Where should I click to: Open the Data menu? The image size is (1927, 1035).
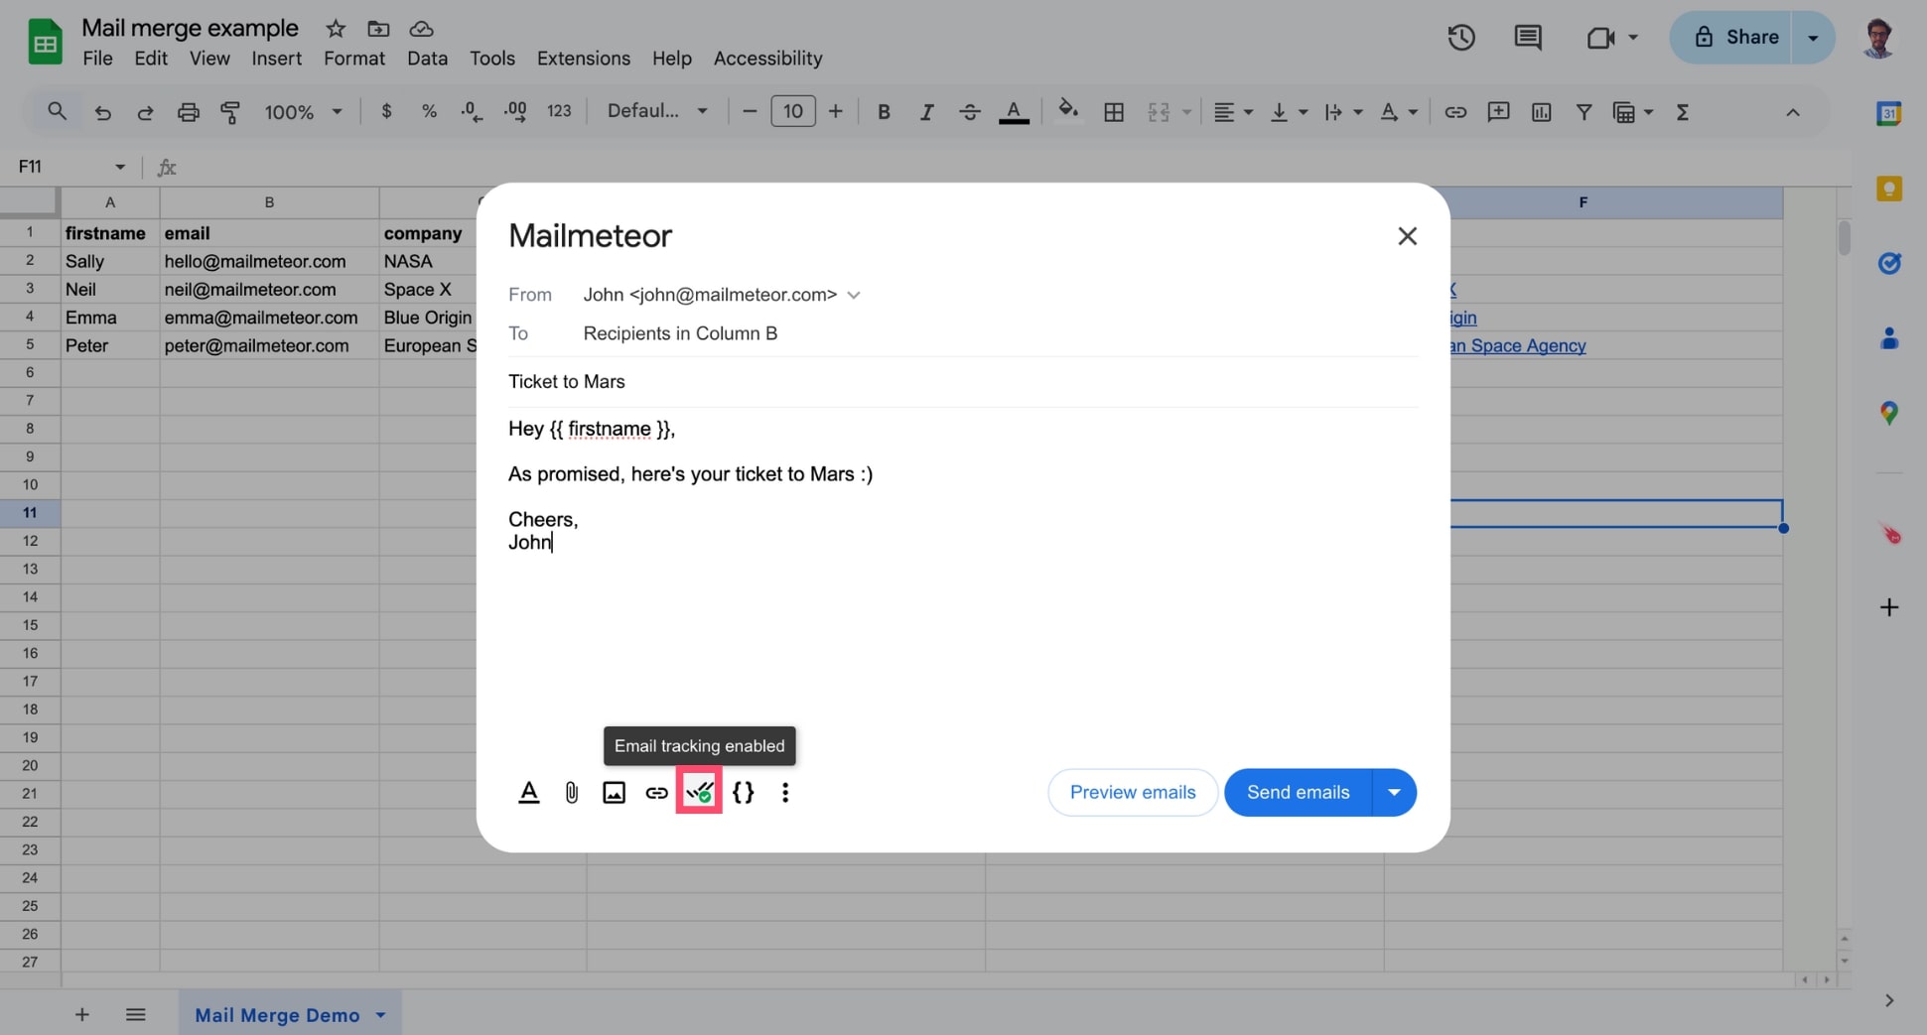point(427,59)
